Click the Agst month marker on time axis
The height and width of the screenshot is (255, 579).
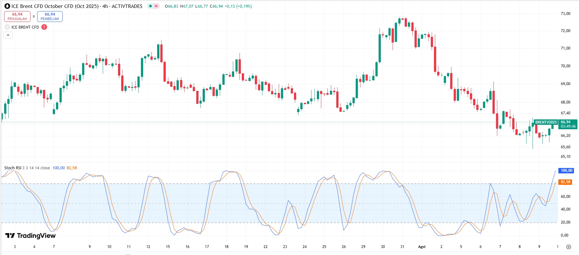click(x=422, y=247)
